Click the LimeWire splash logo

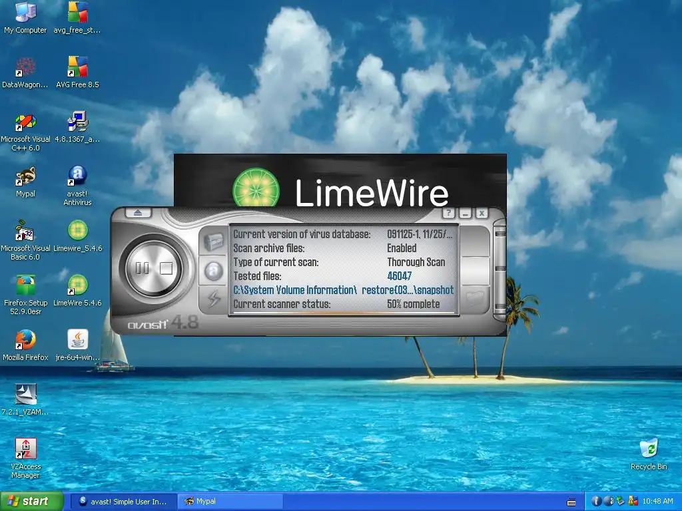(256, 188)
